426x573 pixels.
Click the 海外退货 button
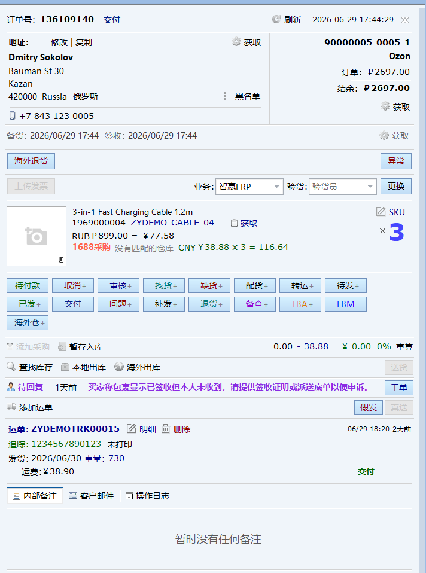click(x=31, y=161)
